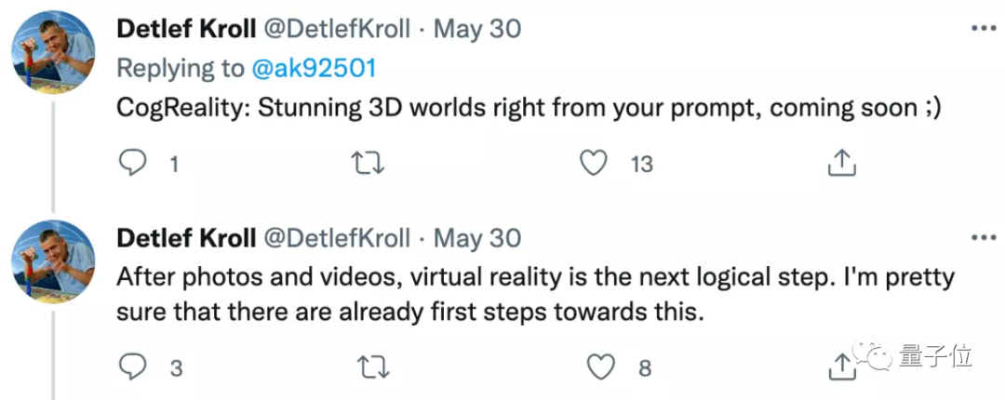Viewport: 1005px width, 400px height.
Task: Click Detlef Kroll's name on second tweet
Action: [186, 238]
